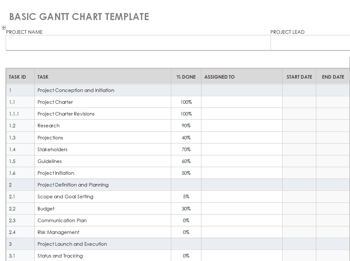Click Start Date cell for Project Charter
350x261 pixels.
299,102
